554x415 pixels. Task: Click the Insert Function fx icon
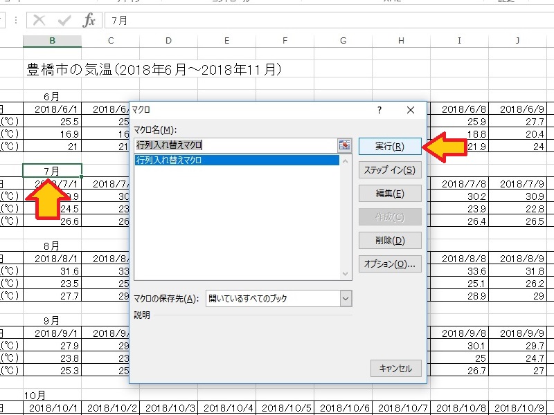[x=89, y=20]
